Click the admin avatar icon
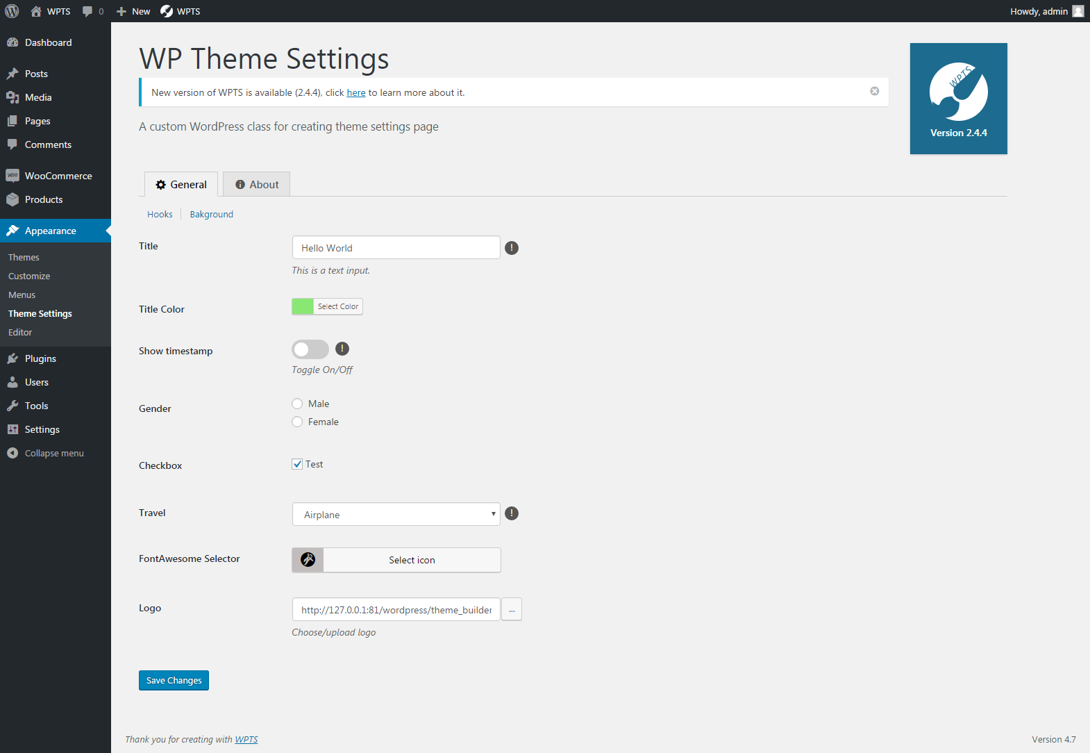This screenshot has width=1090, height=753. coord(1078,11)
